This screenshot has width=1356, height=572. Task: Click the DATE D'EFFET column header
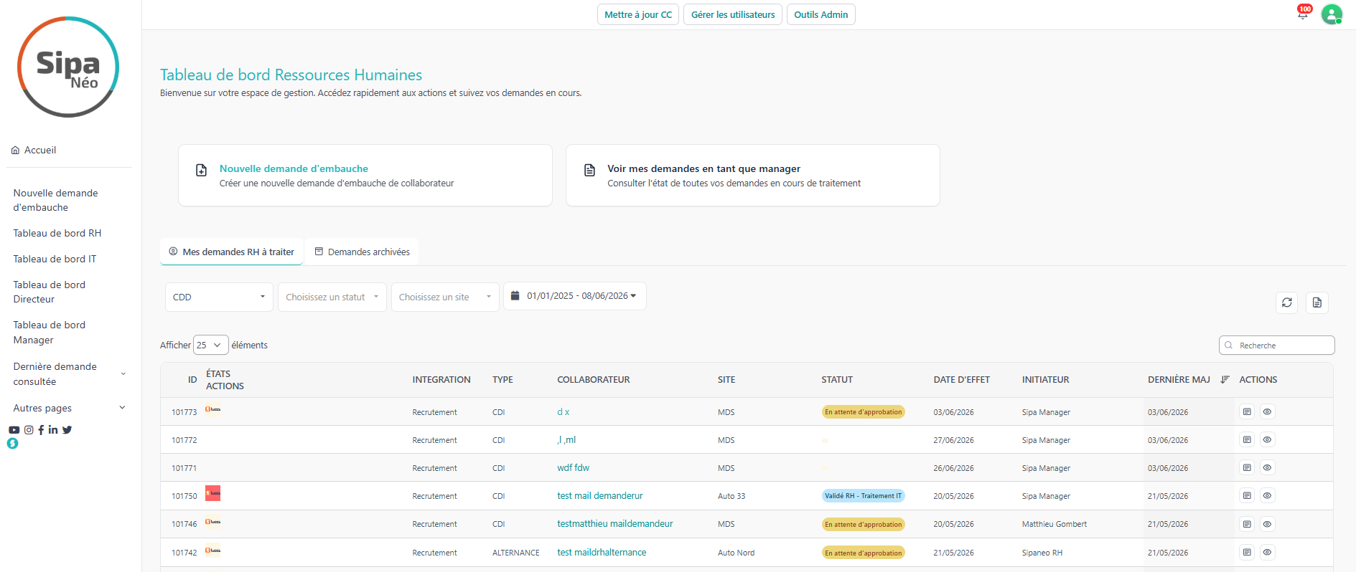(962, 380)
